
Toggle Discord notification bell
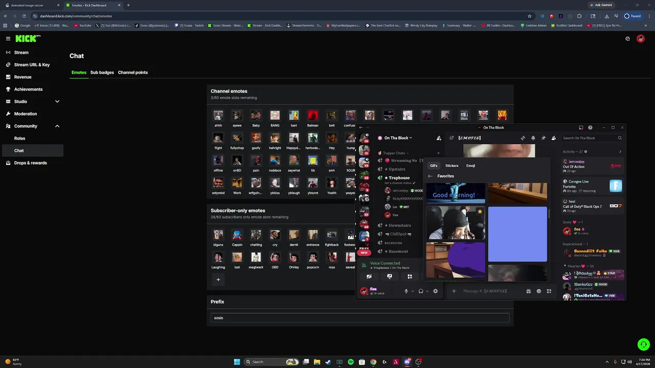[x=533, y=138]
